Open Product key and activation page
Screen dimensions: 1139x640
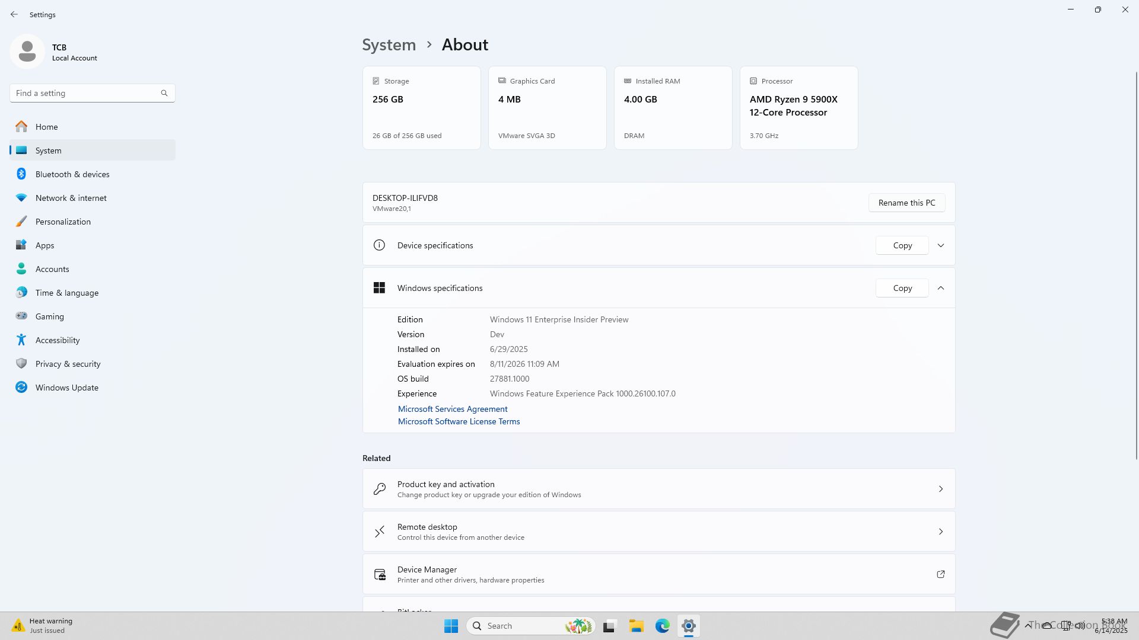[x=658, y=489]
